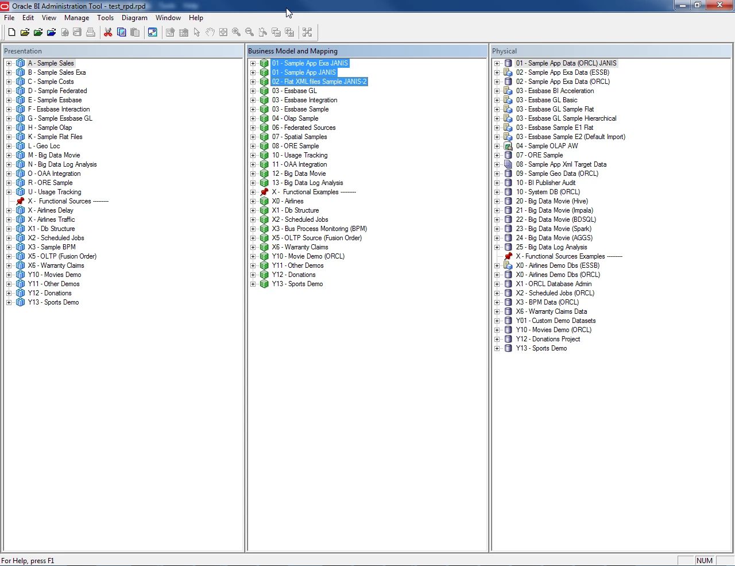Image resolution: width=735 pixels, height=566 pixels.
Task: Select X0 - Airlines Demo Dbs (ESSB)
Action: point(558,265)
